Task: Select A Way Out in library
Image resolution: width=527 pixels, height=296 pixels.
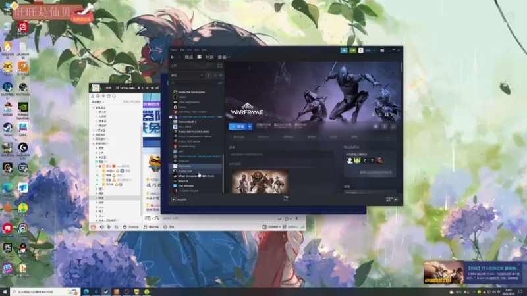Action: 185,171
